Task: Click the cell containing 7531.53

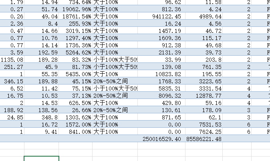Action: [204, 125]
